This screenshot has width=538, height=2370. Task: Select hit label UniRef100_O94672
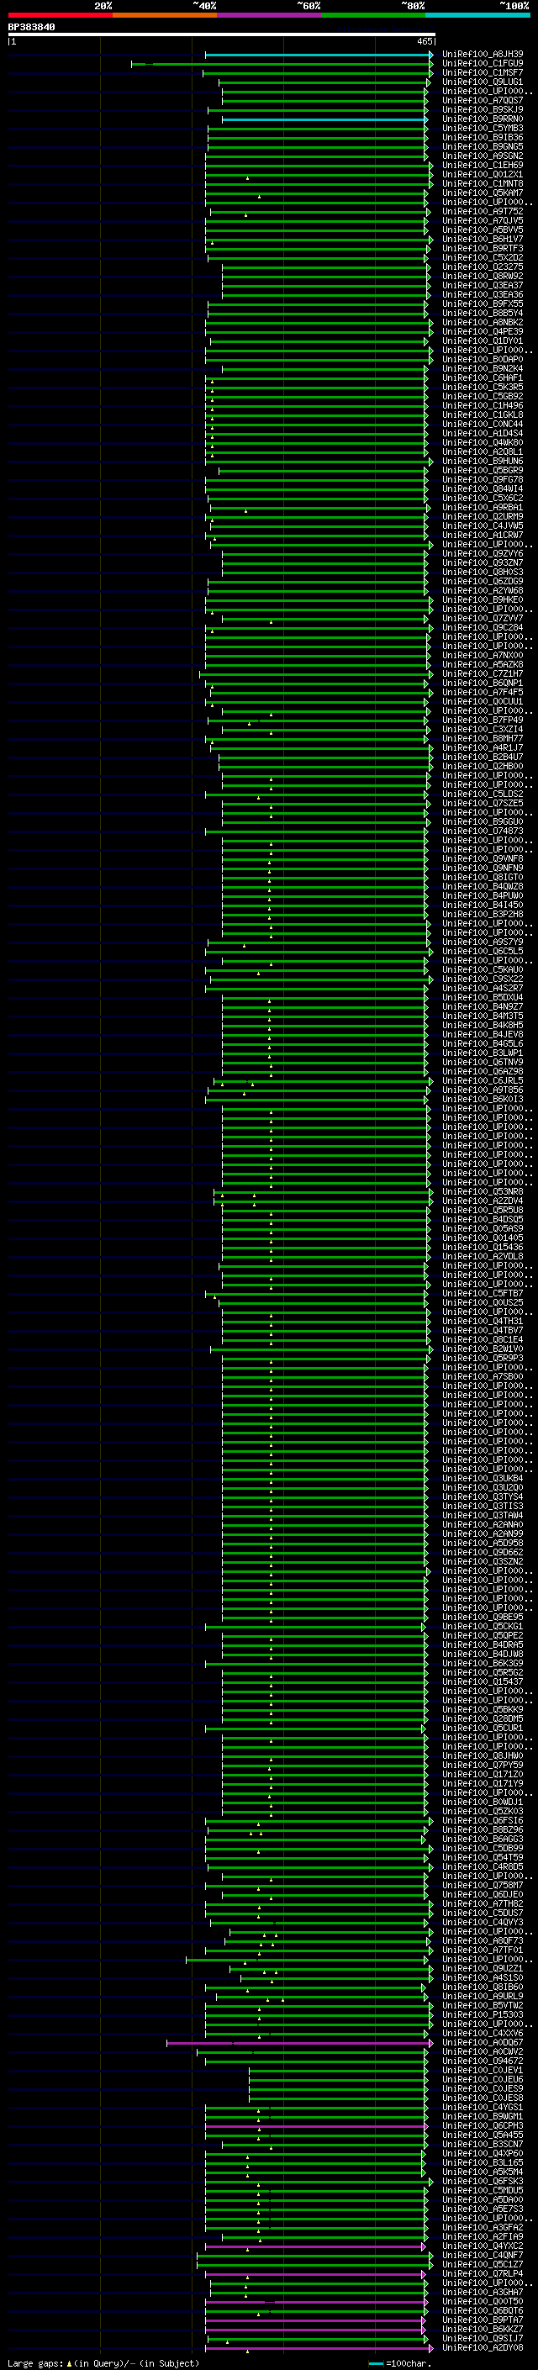tap(483, 2061)
